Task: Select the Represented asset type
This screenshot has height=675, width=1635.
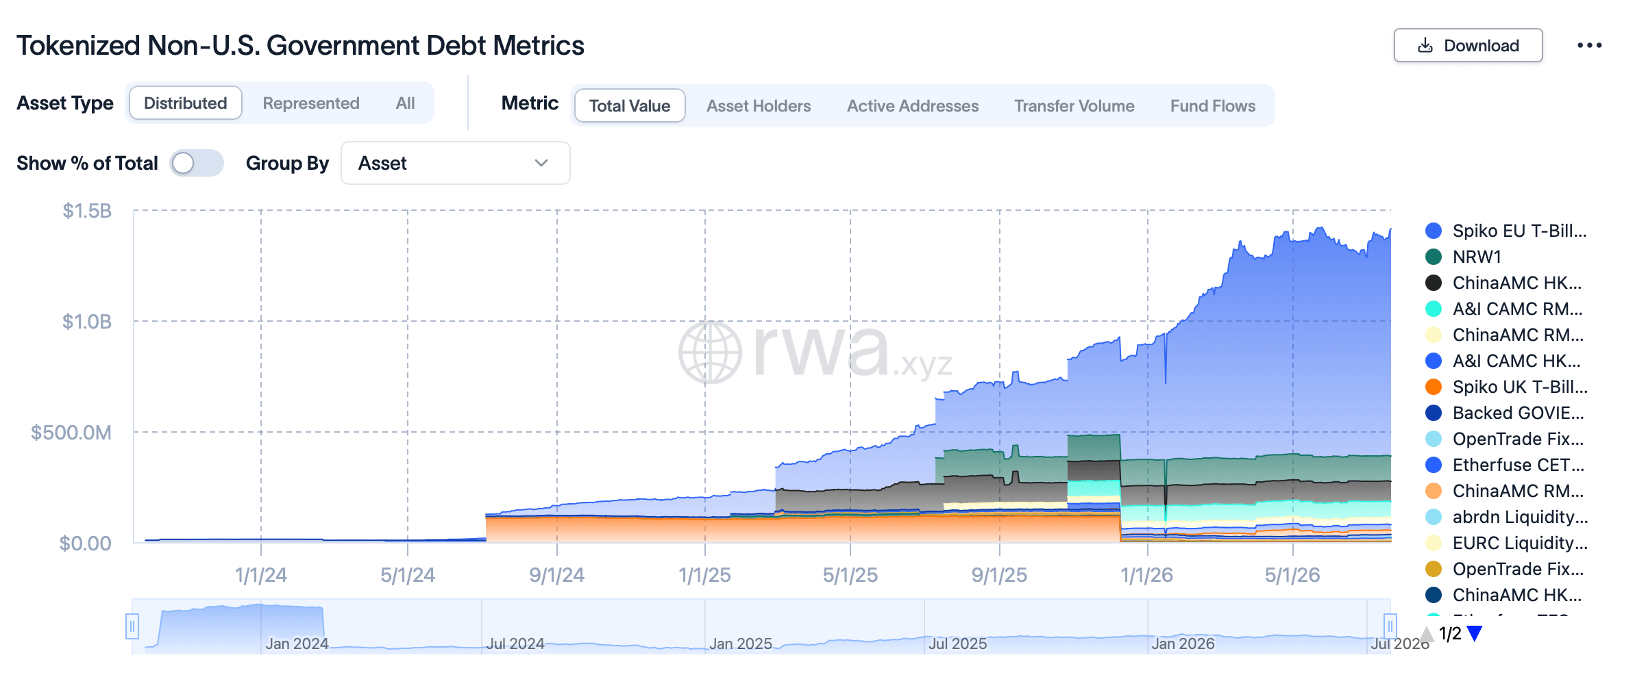Action: click(x=311, y=103)
